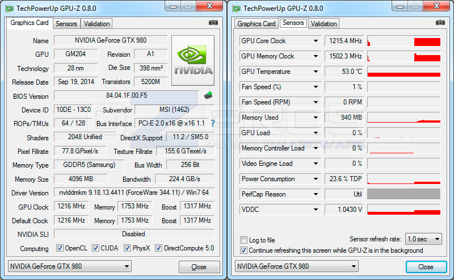Open the Sensor refresh rate dropdown
Screen dimensions: 454x280
point(423,239)
